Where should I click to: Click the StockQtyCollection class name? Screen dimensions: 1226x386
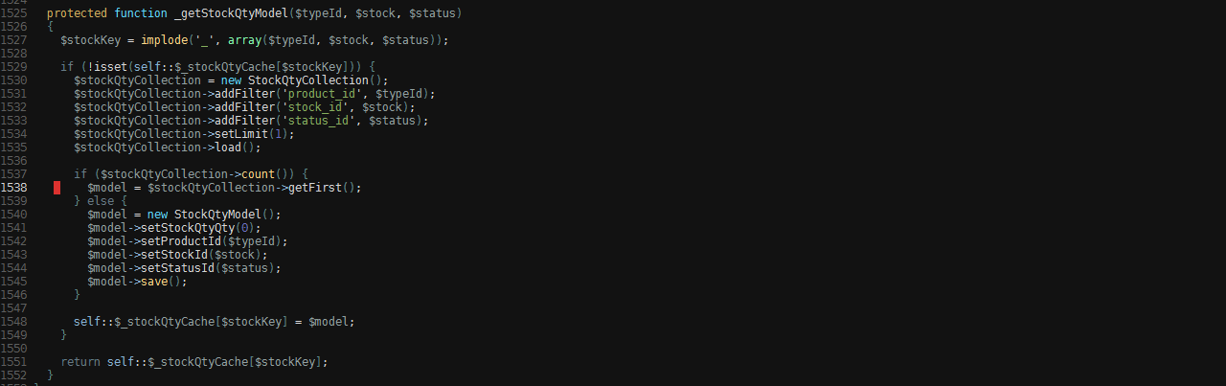[x=307, y=80]
